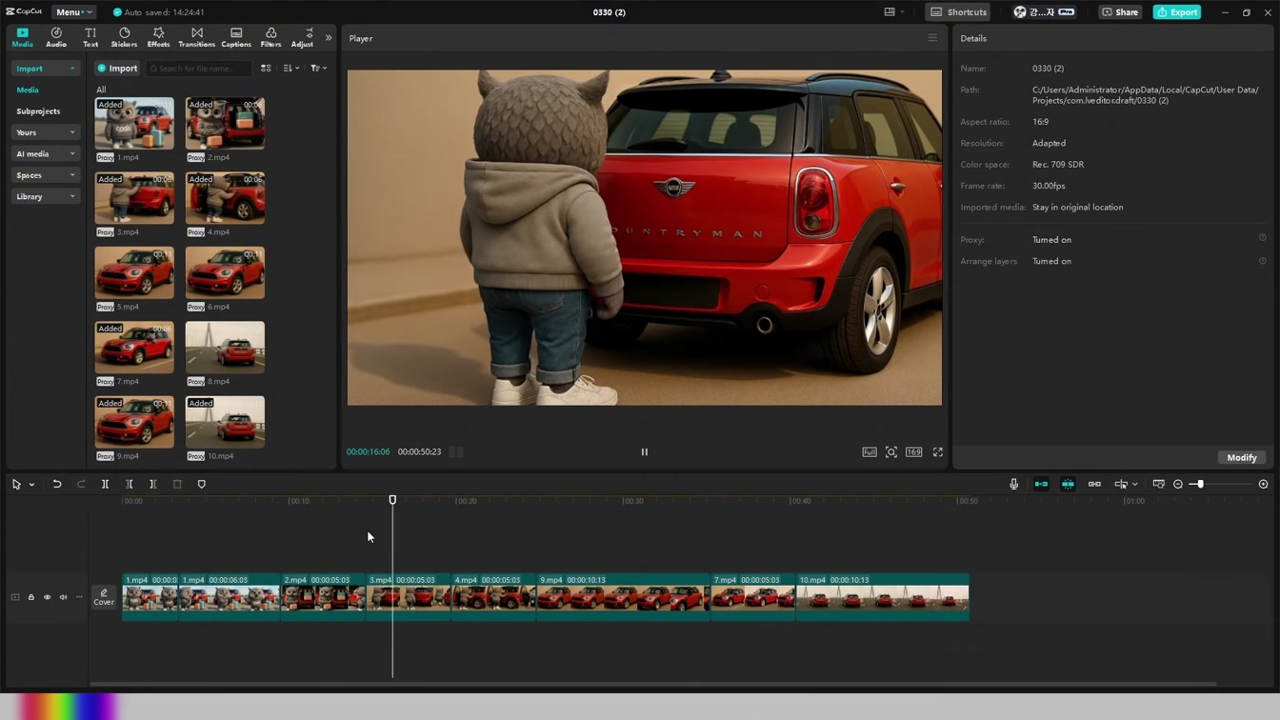Switch to the Effects tab
Screen dimensions: 1280x720
click(158, 37)
